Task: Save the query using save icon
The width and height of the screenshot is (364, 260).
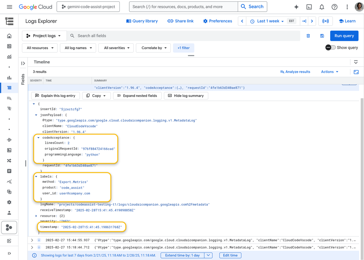Action: tap(322, 36)
